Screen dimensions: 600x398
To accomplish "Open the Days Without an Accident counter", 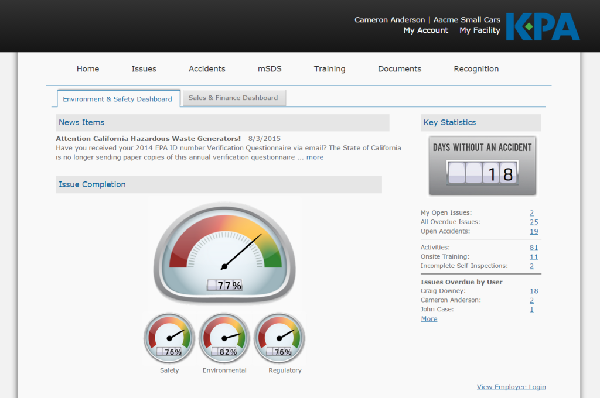I will tap(482, 166).
